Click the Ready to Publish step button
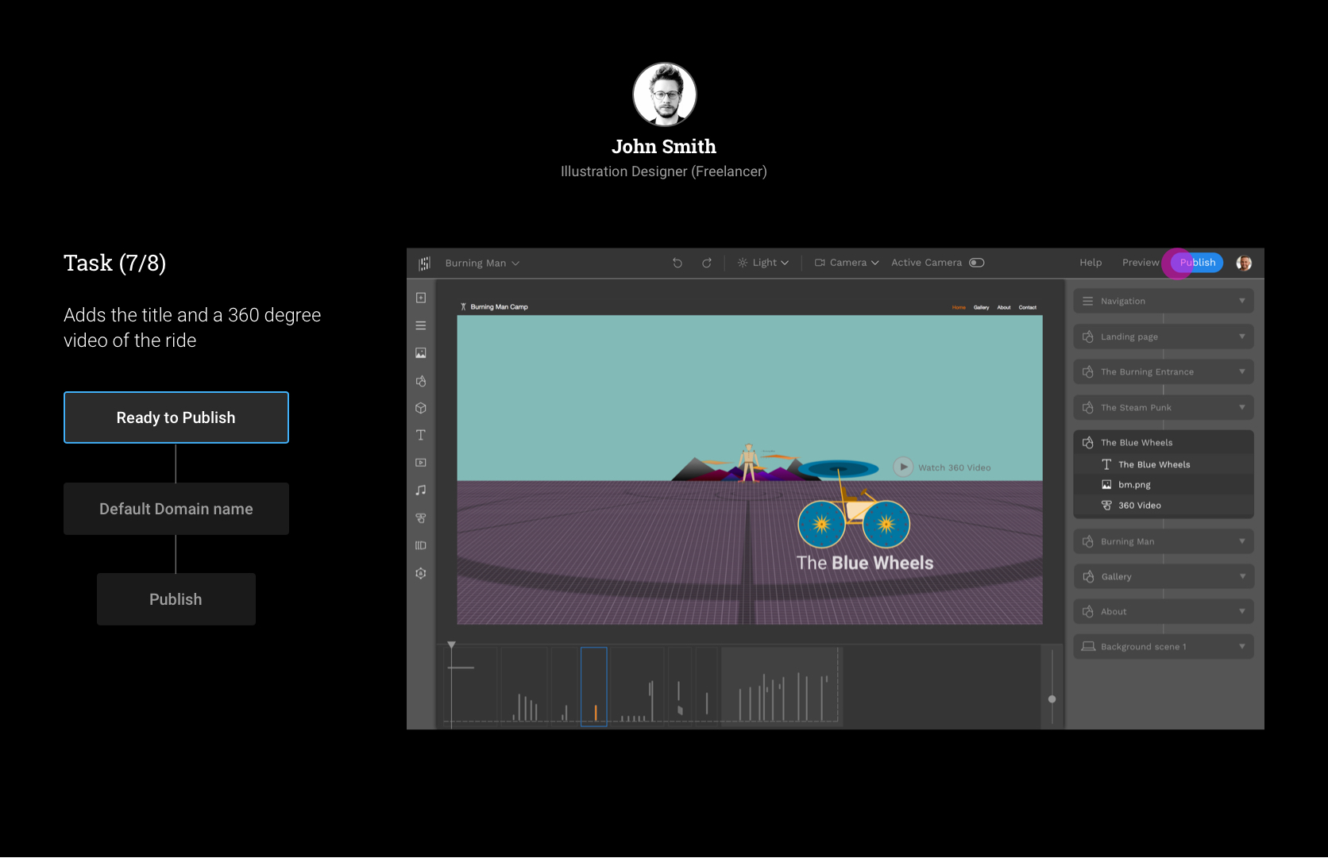 [x=176, y=417]
